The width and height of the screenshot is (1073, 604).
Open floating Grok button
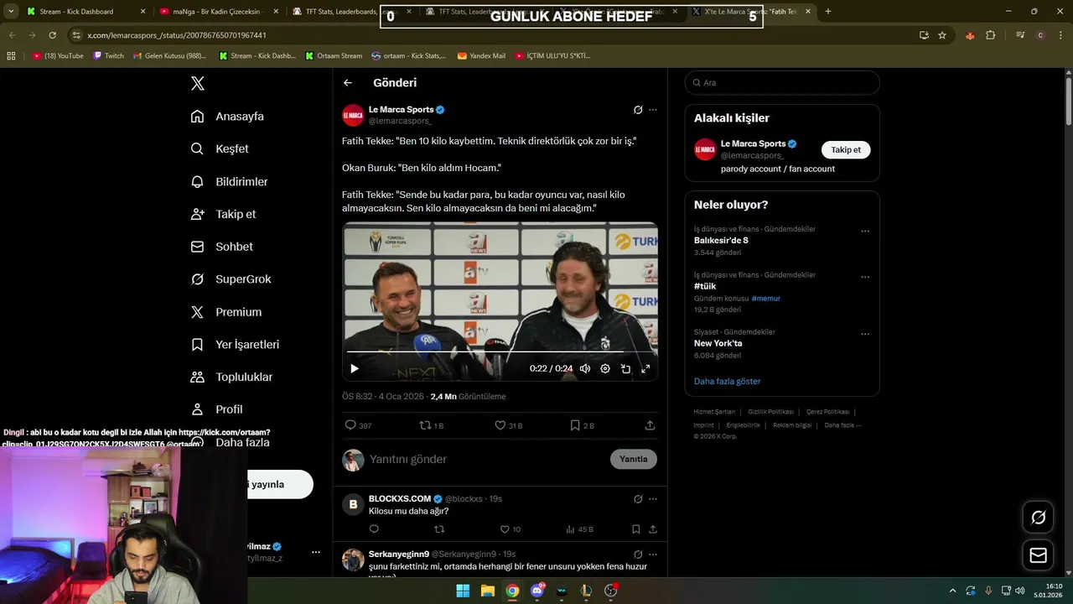coord(1038,518)
